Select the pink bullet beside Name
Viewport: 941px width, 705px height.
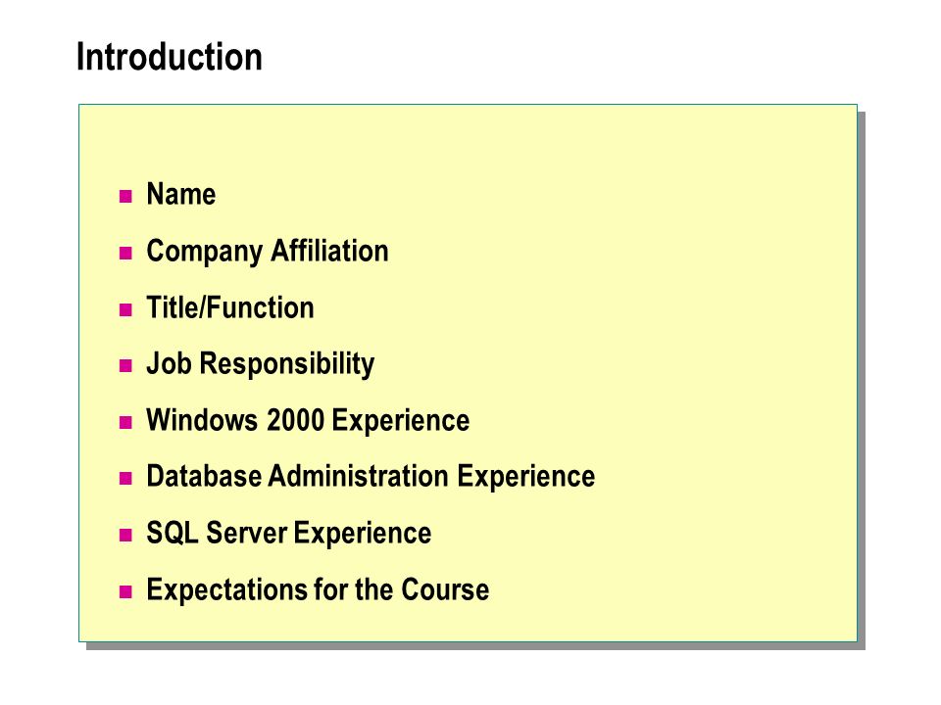coord(125,197)
